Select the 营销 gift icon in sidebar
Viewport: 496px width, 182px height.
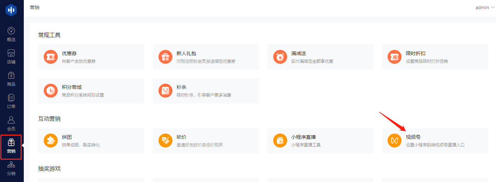pyautogui.click(x=11, y=142)
